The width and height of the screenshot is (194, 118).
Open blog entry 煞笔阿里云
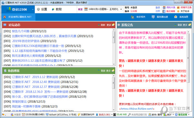coord(19,102)
